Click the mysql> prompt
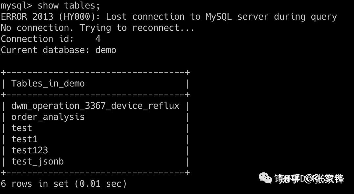Screen dimensions: 354x194 [16, 6]
